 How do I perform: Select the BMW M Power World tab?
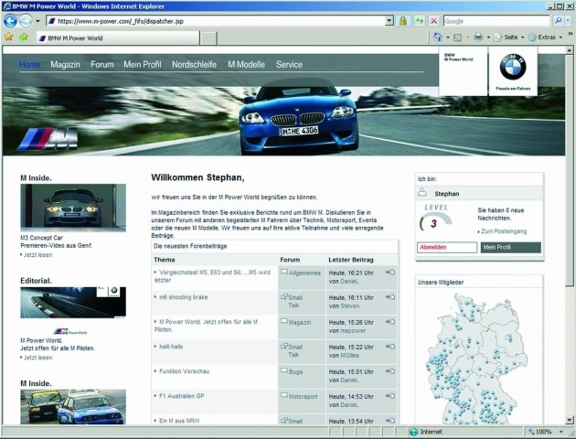(x=118, y=37)
